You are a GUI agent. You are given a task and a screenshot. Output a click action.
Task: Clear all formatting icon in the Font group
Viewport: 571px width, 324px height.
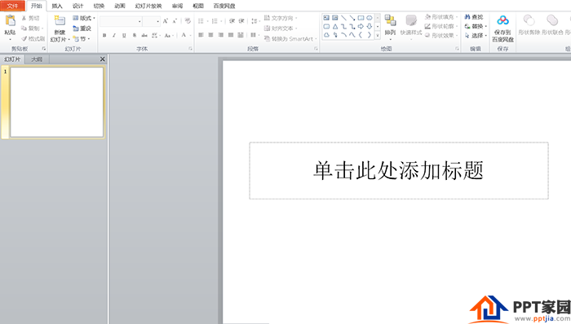pyautogui.click(x=188, y=21)
